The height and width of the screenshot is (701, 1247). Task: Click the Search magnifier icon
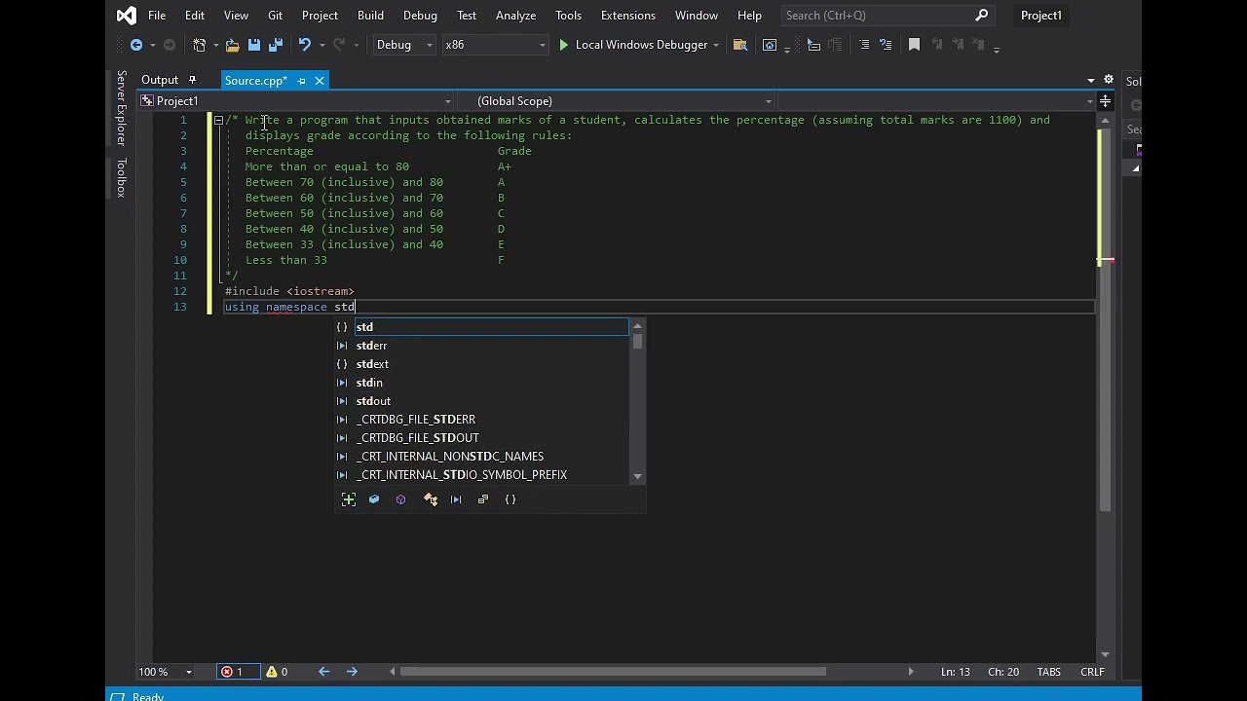point(982,16)
